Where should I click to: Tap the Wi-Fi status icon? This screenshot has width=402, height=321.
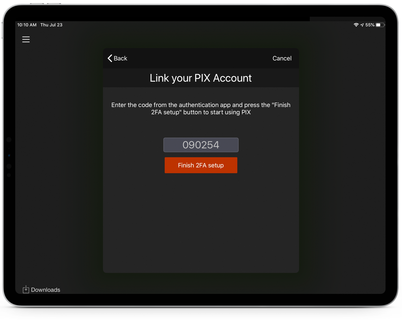[356, 25]
